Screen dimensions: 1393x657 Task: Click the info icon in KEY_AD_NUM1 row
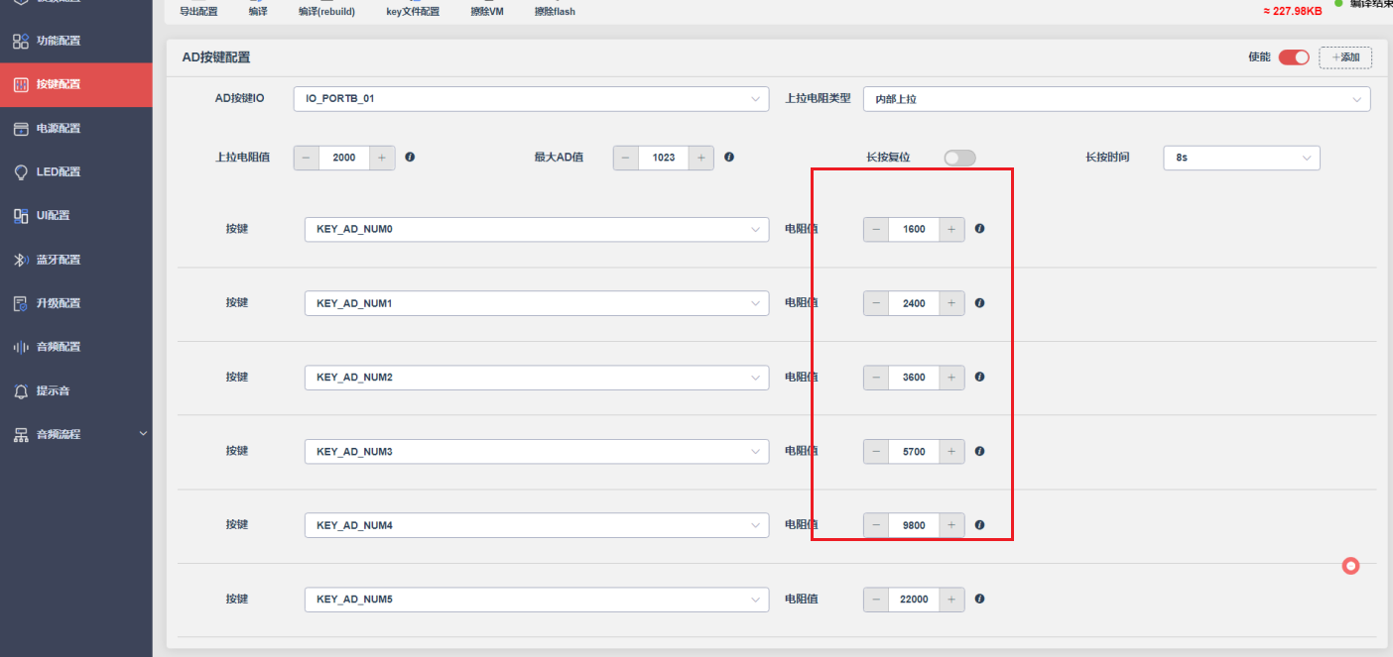(x=979, y=302)
